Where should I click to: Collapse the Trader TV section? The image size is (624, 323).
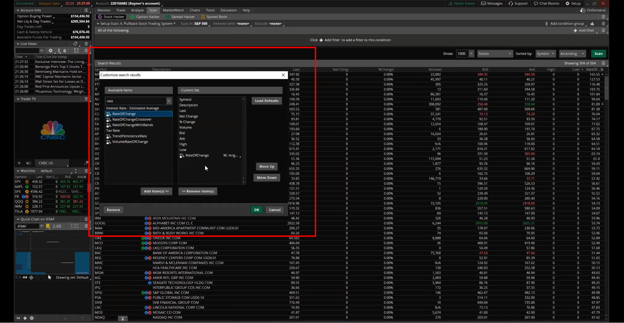click(18, 99)
